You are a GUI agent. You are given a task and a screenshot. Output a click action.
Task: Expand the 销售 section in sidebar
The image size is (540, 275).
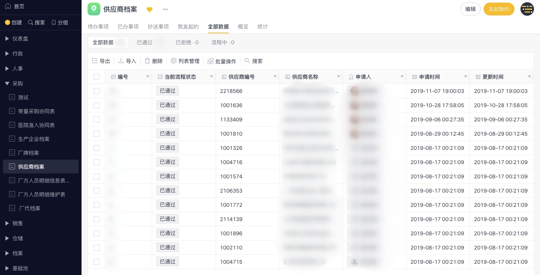click(7, 223)
